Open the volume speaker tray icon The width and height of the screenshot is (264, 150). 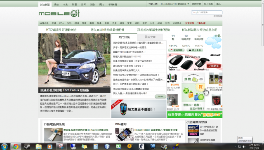244,147
